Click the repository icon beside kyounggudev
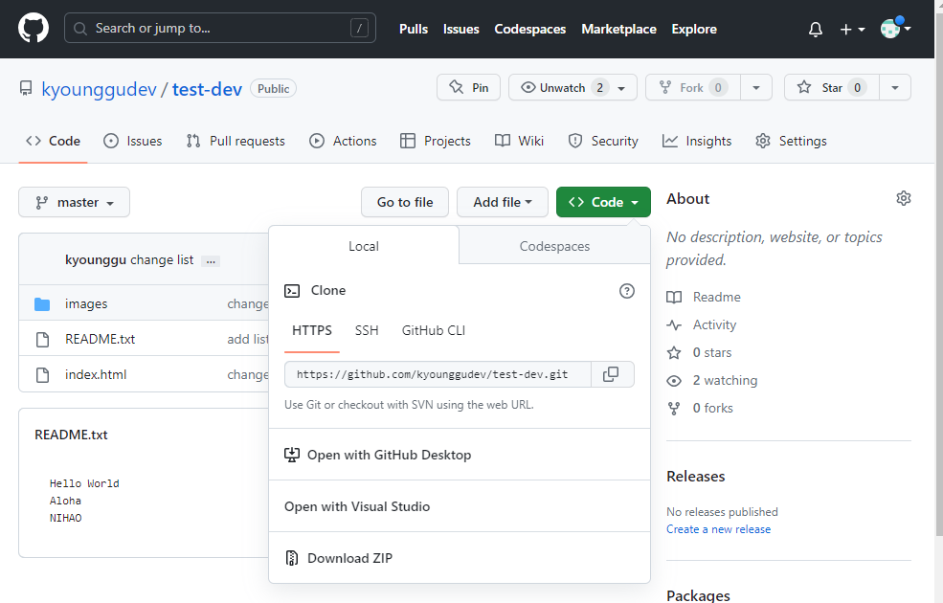Screen dimensions: 943x603 click(26, 89)
